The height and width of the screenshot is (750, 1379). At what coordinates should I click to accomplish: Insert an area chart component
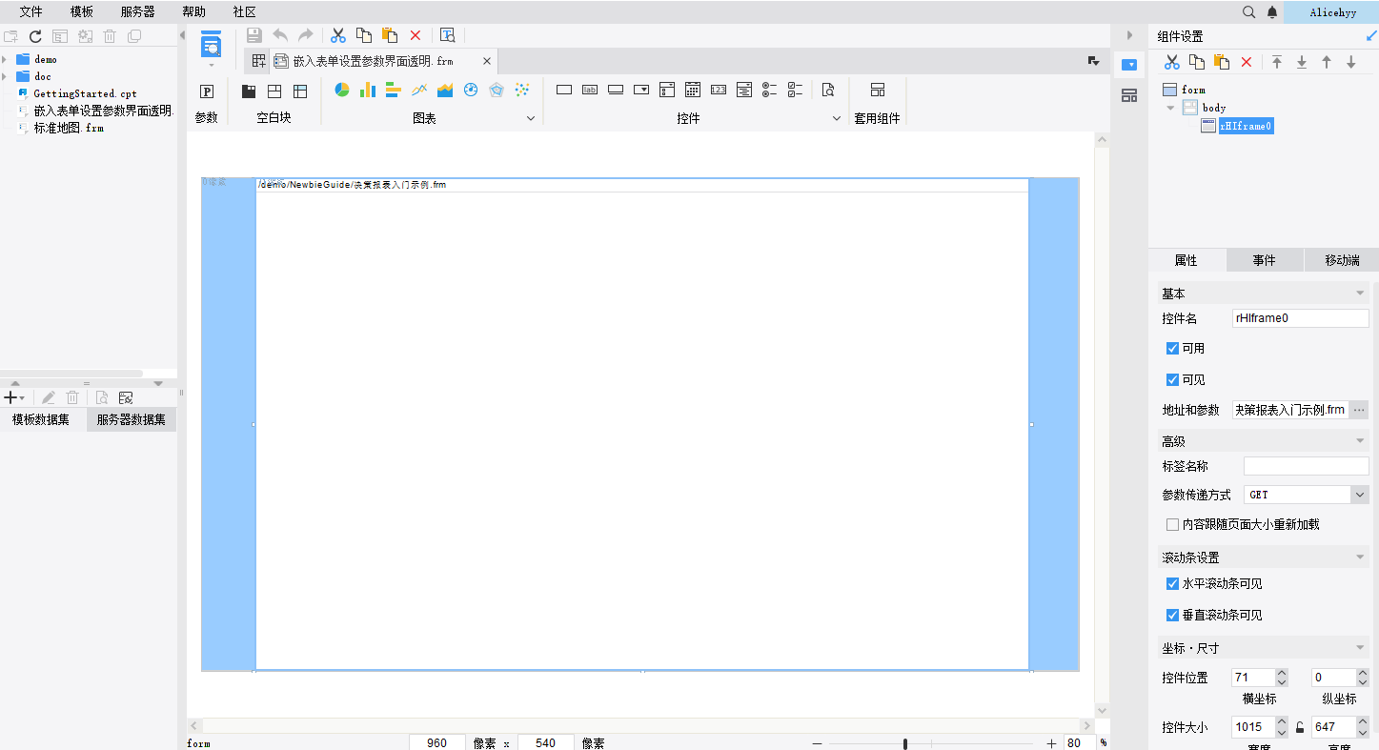coord(445,90)
